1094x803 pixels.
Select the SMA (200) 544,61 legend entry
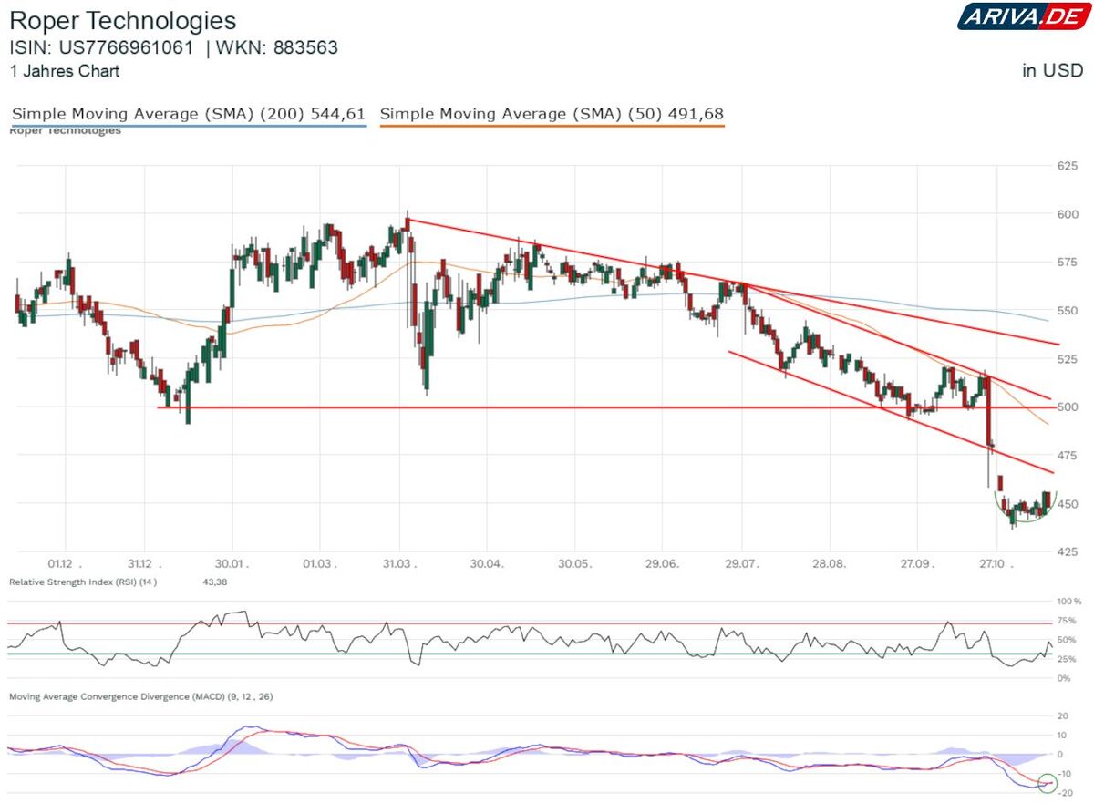coord(189,115)
